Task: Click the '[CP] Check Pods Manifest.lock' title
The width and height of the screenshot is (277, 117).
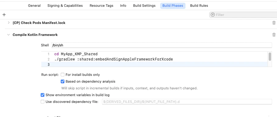Action: (x=39, y=23)
